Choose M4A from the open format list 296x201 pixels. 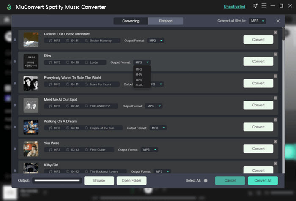139,74
